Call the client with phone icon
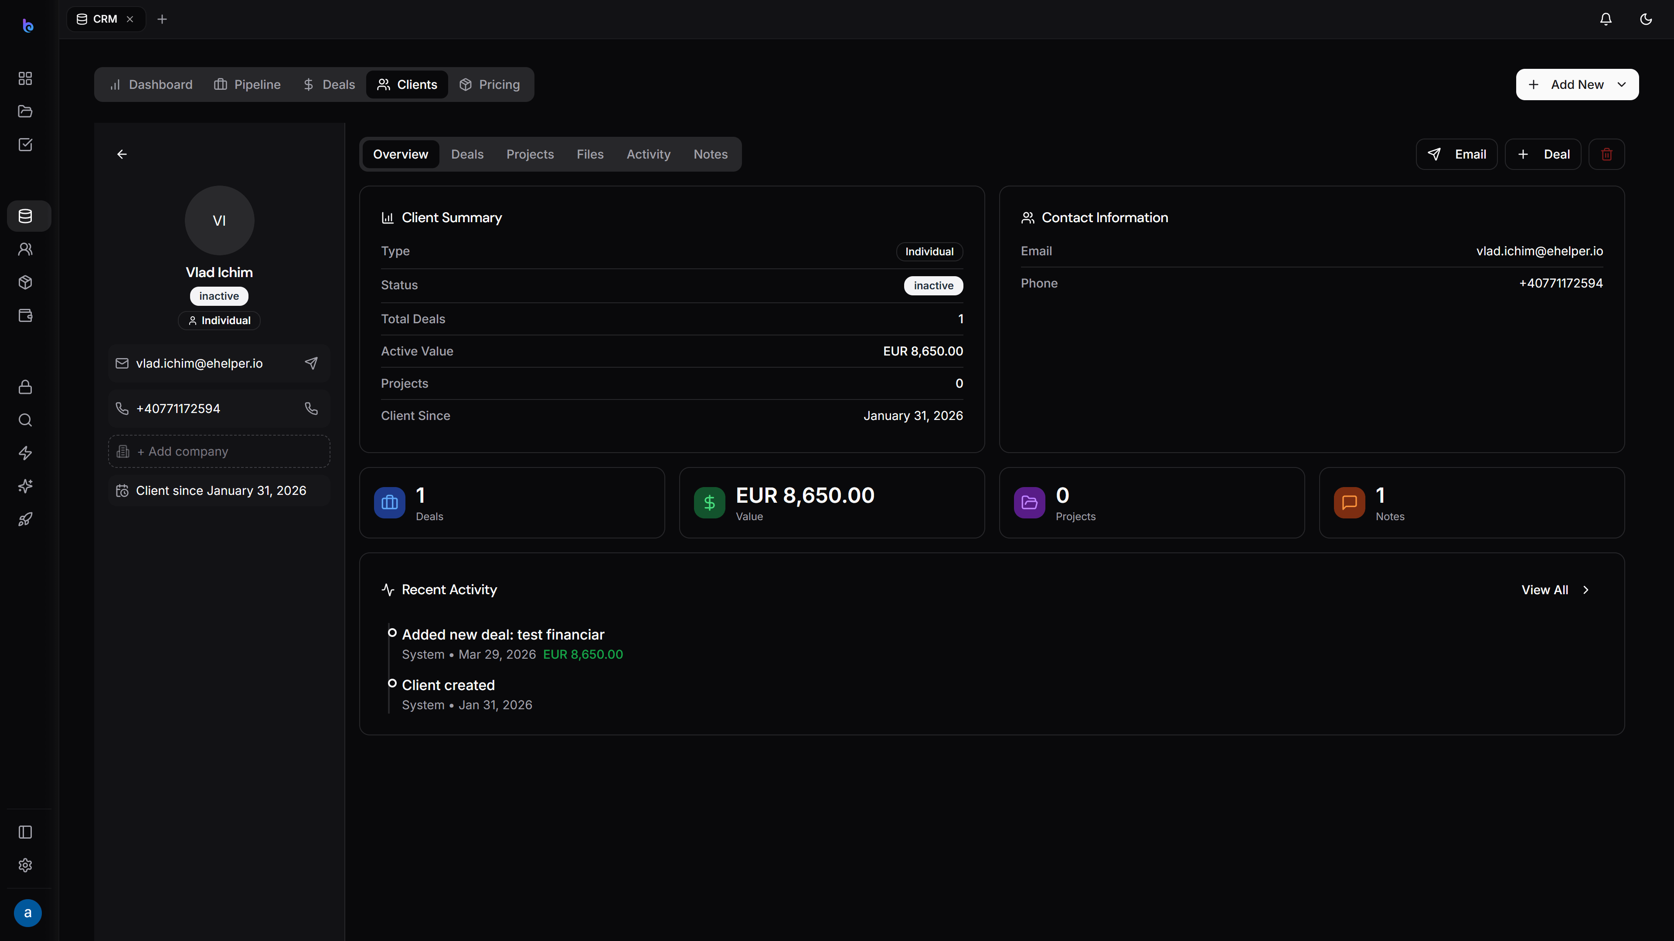The width and height of the screenshot is (1674, 941). (x=311, y=409)
